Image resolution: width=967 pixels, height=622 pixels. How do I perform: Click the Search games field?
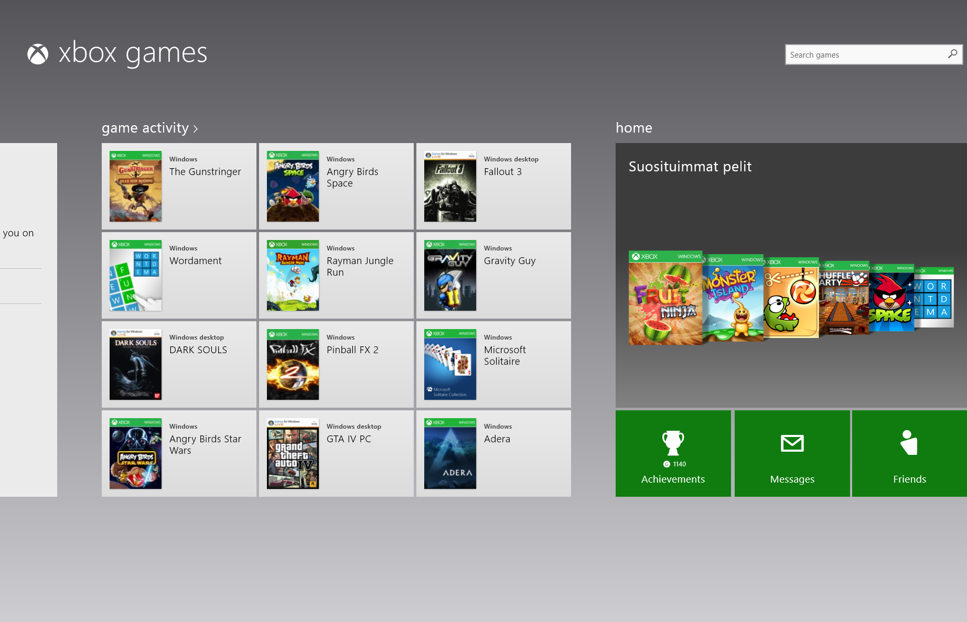(x=874, y=54)
